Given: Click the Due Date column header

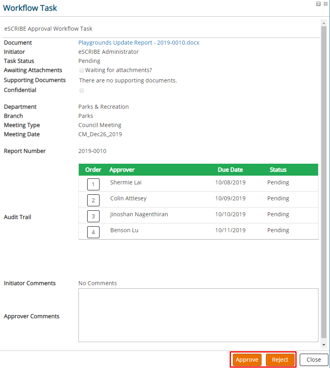Looking at the screenshot, I should [230, 170].
